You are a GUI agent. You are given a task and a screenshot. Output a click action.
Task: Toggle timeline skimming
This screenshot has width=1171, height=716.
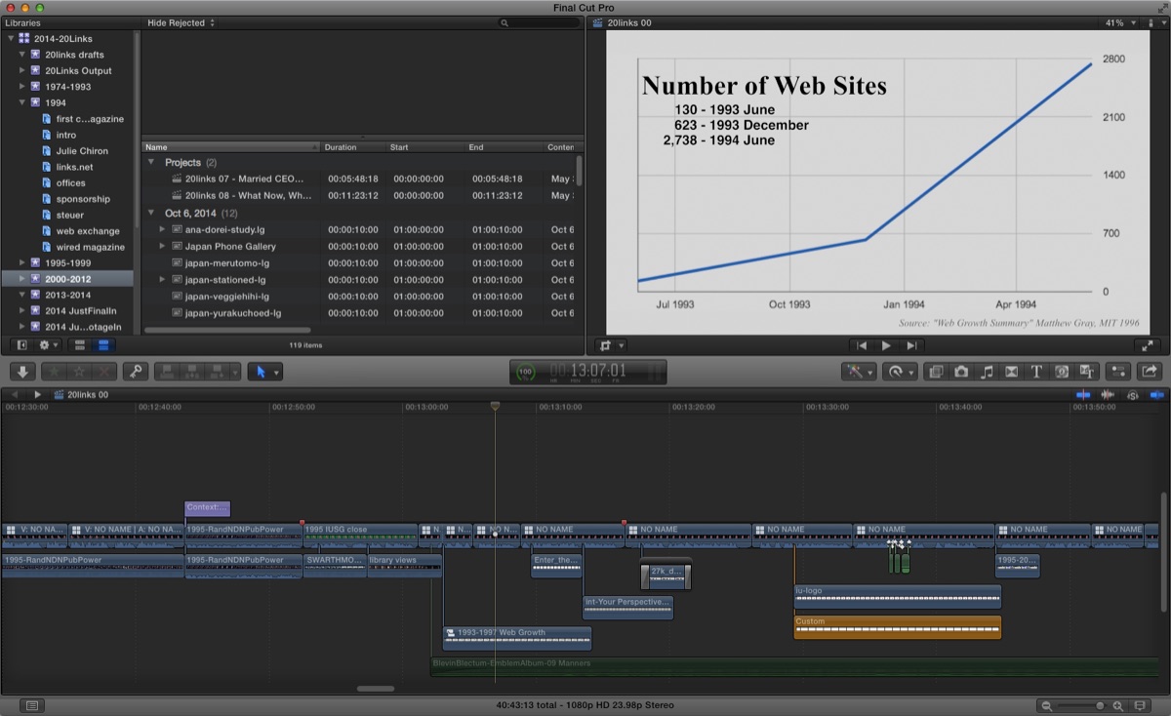click(x=1083, y=394)
